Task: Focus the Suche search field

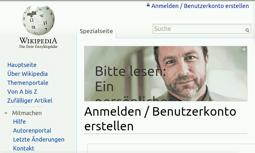Action: (x=199, y=29)
